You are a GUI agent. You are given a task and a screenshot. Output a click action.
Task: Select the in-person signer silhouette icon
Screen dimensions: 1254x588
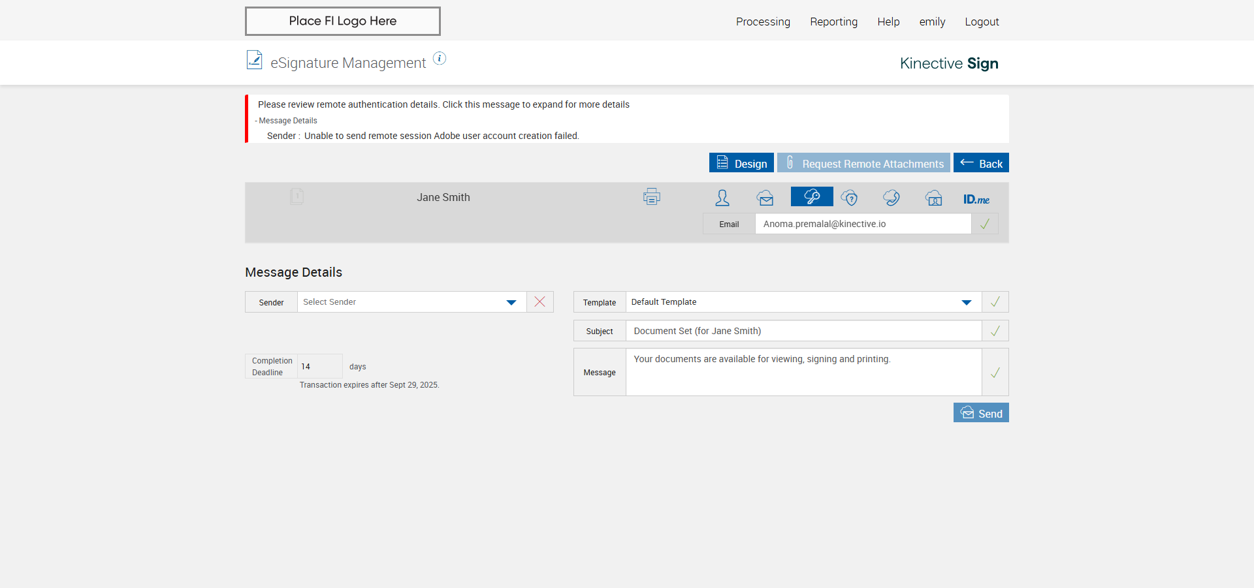click(722, 197)
